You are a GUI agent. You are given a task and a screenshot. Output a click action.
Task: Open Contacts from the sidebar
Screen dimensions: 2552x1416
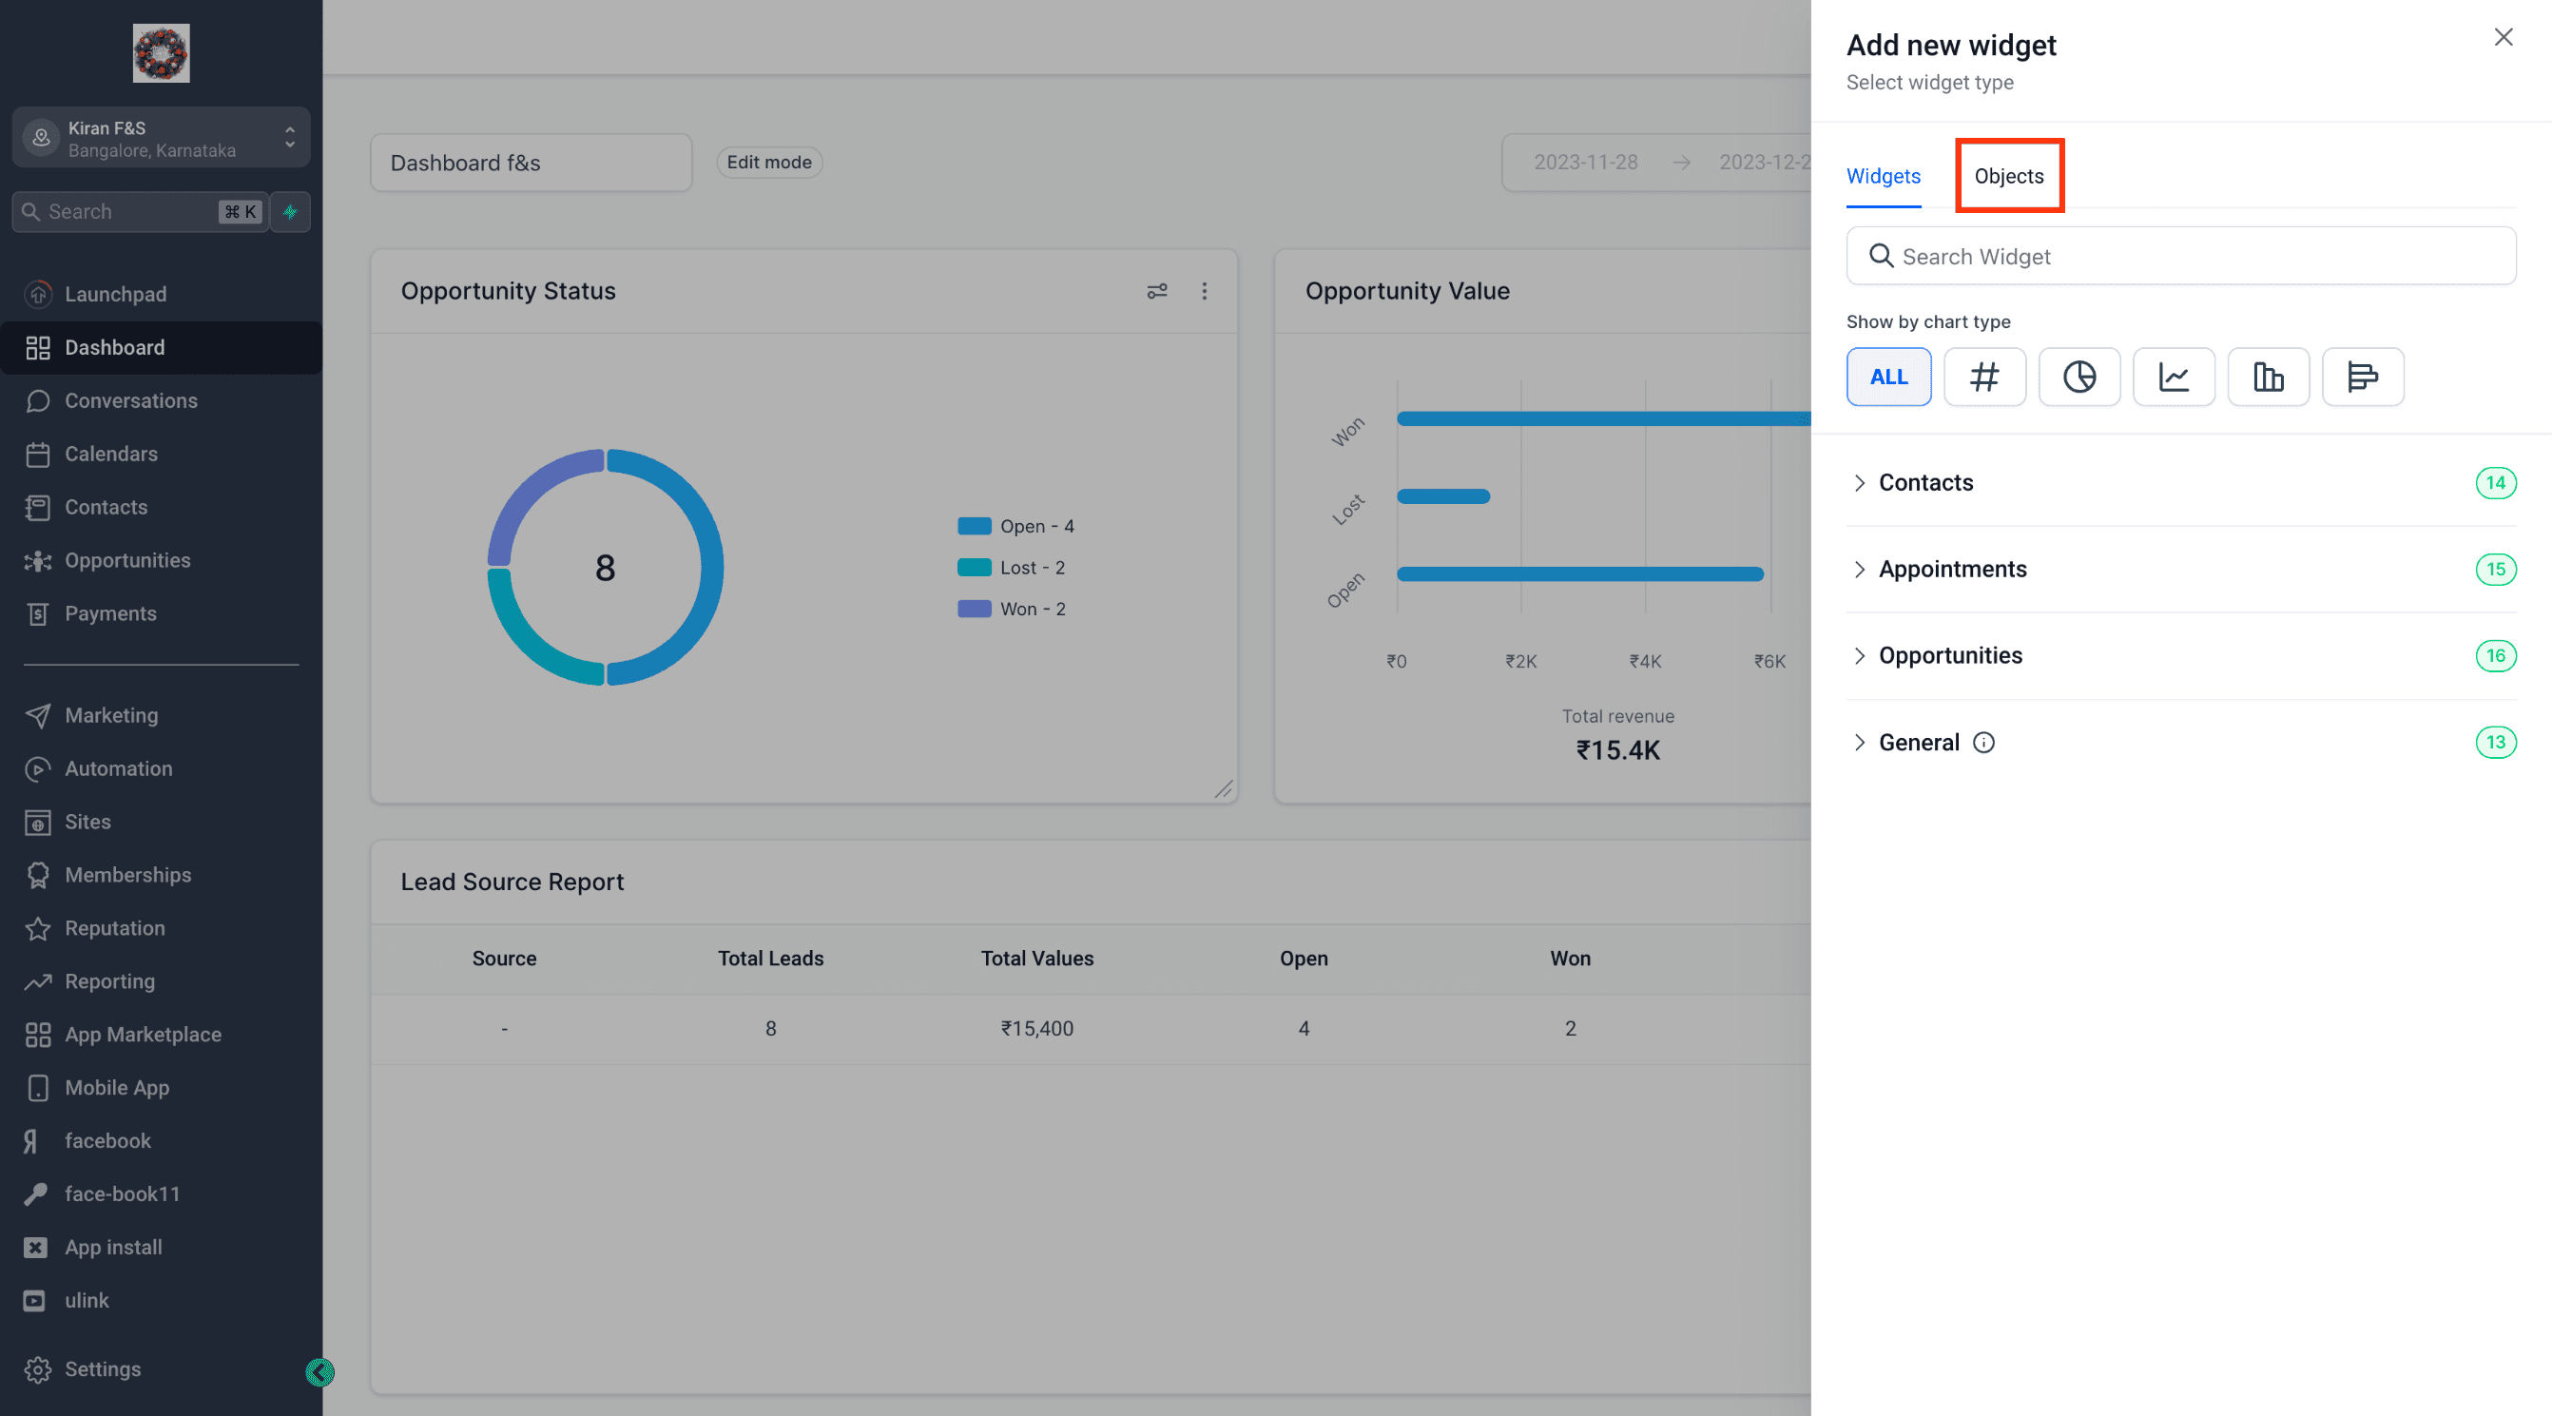[x=161, y=507]
